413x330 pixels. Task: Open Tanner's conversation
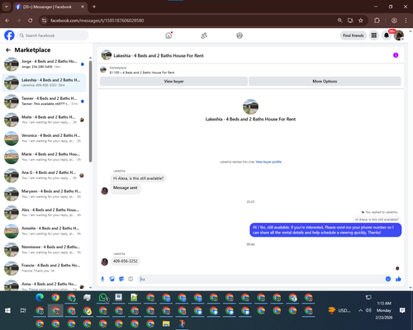click(44, 101)
